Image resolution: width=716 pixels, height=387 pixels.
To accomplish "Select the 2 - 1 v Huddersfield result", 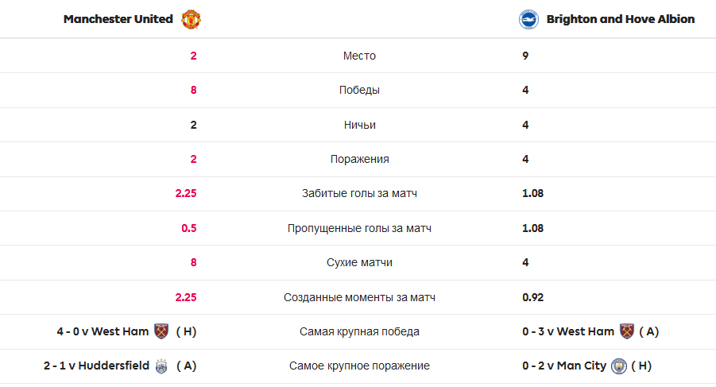I will (x=96, y=366).
